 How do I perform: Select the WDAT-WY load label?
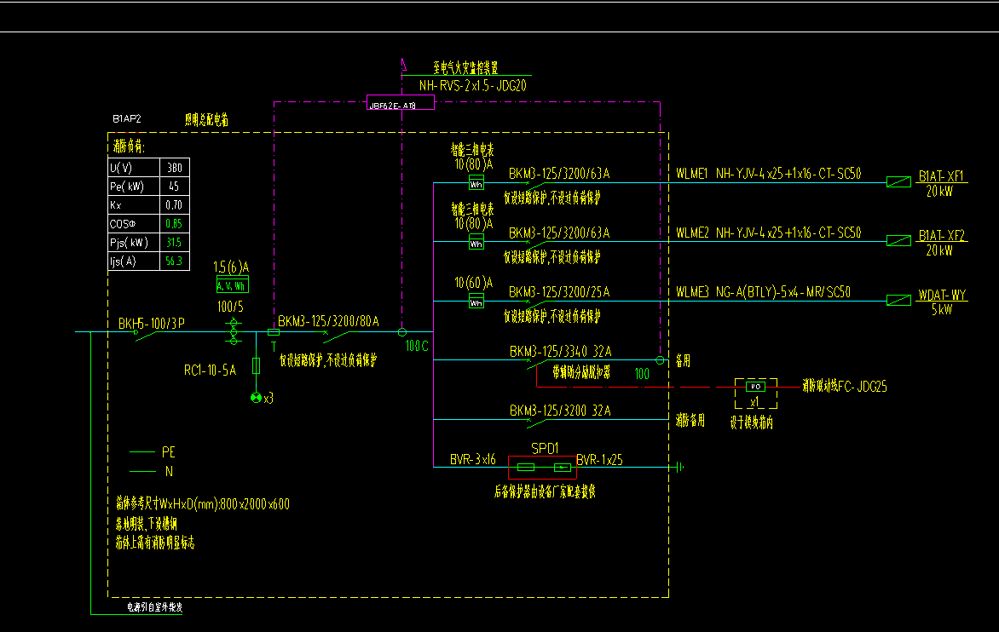pyautogui.click(x=942, y=295)
